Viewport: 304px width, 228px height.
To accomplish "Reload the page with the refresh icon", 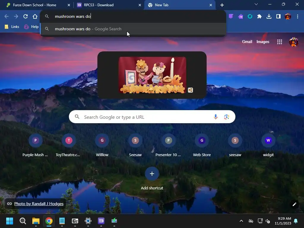I will point(26,17).
